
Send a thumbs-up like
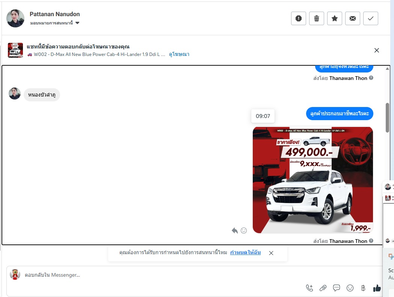click(x=377, y=288)
